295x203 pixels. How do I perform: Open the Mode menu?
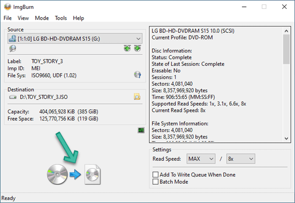click(x=42, y=18)
